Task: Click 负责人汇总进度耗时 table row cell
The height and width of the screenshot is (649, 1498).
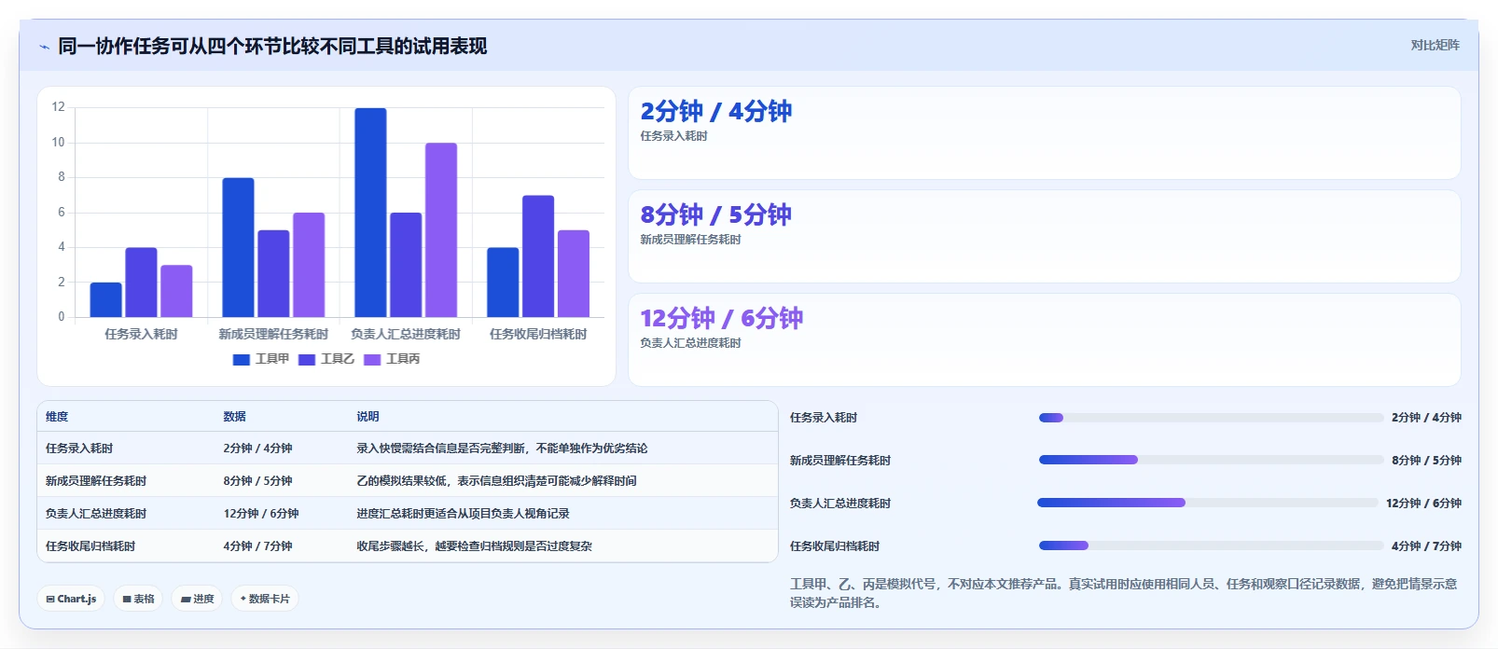Action: pos(96,514)
